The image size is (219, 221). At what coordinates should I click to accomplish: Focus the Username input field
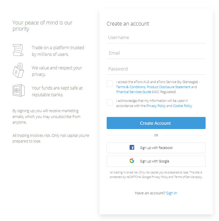(x=156, y=38)
